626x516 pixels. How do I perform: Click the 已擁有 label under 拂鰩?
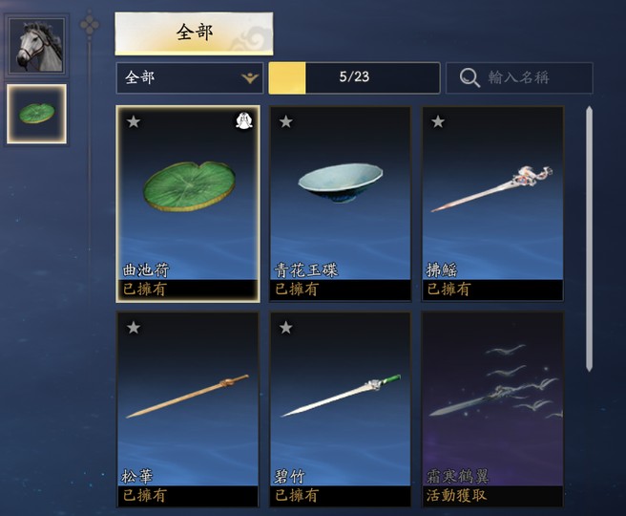pyautogui.click(x=448, y=289)
